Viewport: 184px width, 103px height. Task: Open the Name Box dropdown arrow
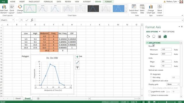coord(13,20)
